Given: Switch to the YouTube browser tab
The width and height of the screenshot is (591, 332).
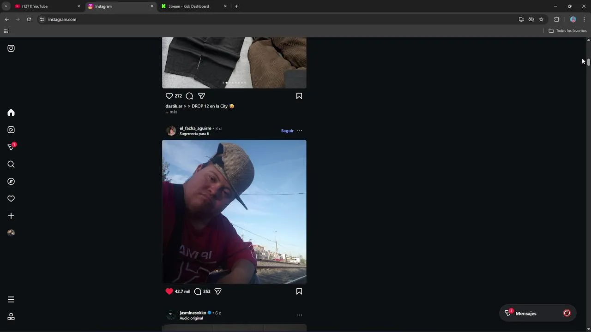Looking at the screenshot, I should (47, 6).
